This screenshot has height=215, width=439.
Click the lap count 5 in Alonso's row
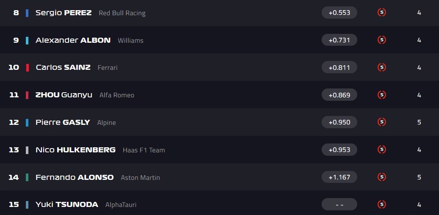(x=419, y=177)
